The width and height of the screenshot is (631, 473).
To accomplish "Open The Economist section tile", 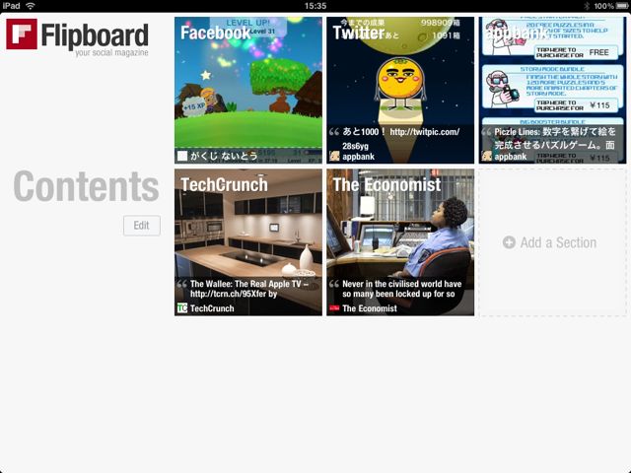I will 400,242.
